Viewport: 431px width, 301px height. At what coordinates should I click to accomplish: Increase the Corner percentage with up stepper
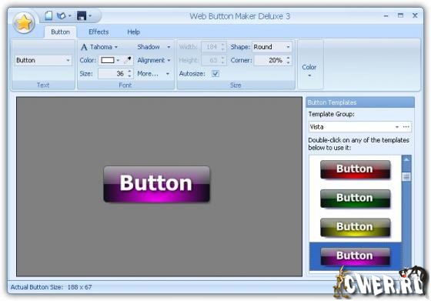pos(288,58)
